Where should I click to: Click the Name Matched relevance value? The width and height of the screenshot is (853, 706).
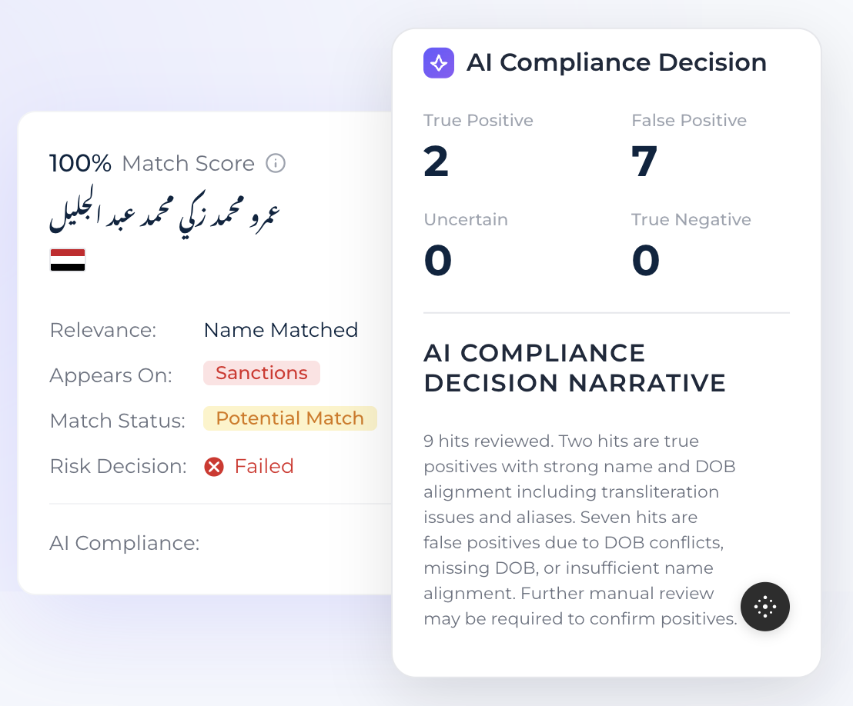280,330
